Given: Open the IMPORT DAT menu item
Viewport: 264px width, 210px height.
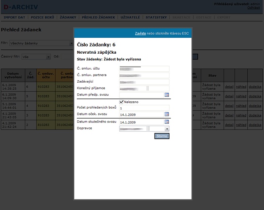Looking at the screenshot, I should (14, 17).
